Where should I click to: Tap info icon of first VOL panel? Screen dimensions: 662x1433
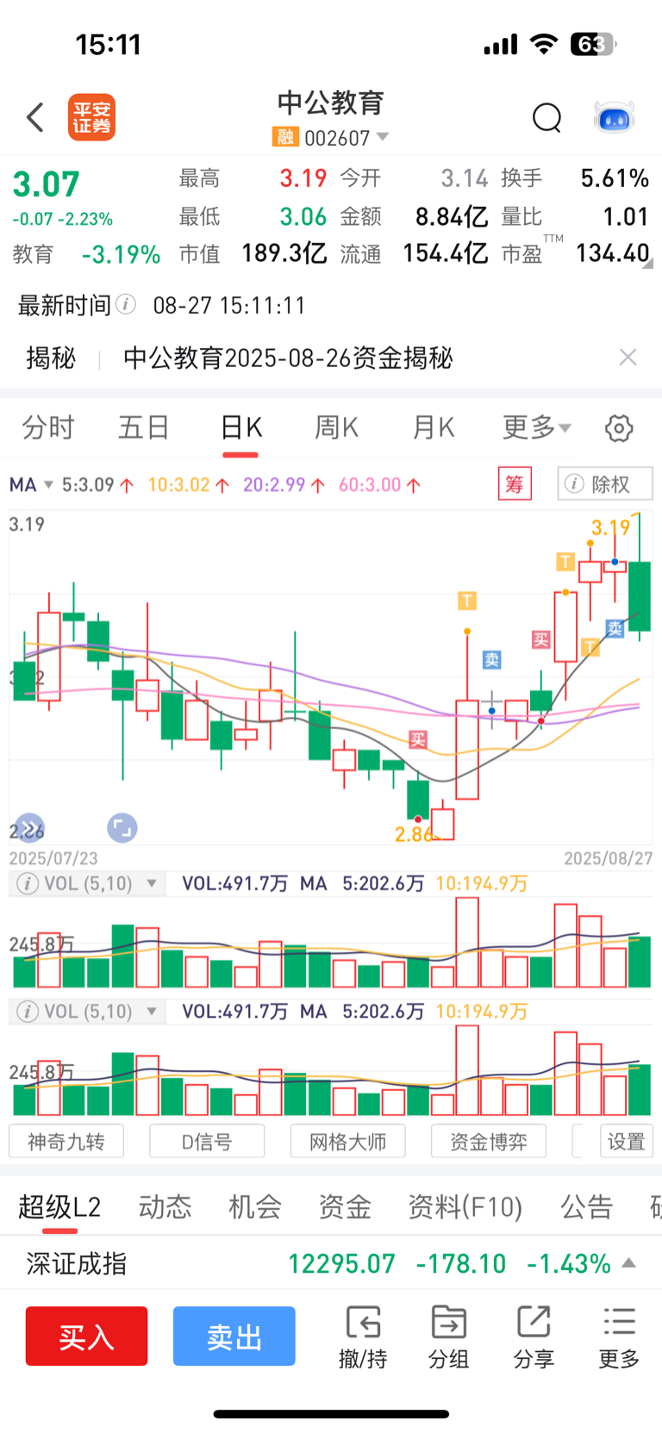pyautogui.click(x=27, y=884)
